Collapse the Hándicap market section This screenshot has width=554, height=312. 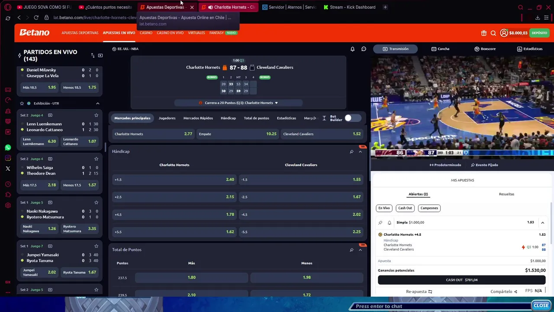(360, 152)
